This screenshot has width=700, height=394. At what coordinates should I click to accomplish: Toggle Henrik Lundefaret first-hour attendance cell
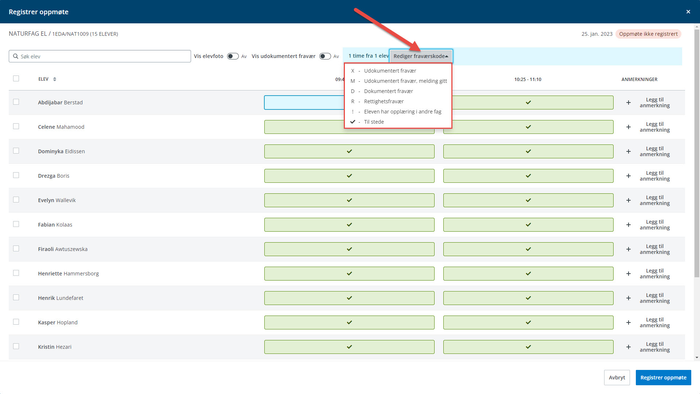point(349,298)
